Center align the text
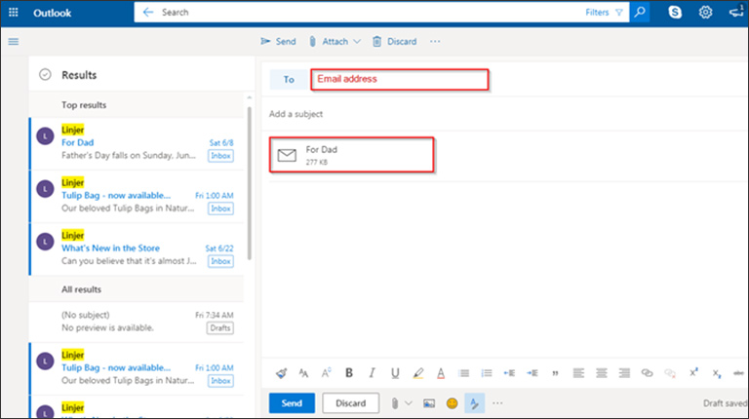The height and width of the screenshot is (419, 749). (602, 373)
